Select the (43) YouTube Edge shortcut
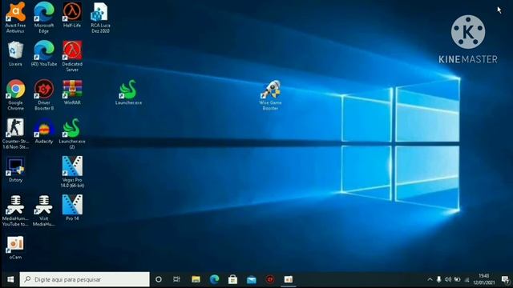Image resolution: width=513 pixels, height=288 pixels. (44, 54)
